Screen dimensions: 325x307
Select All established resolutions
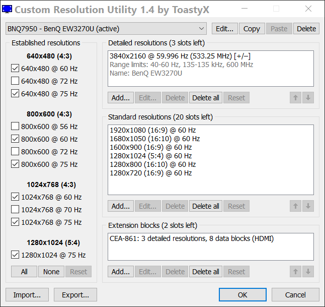[x=24, y=272]
